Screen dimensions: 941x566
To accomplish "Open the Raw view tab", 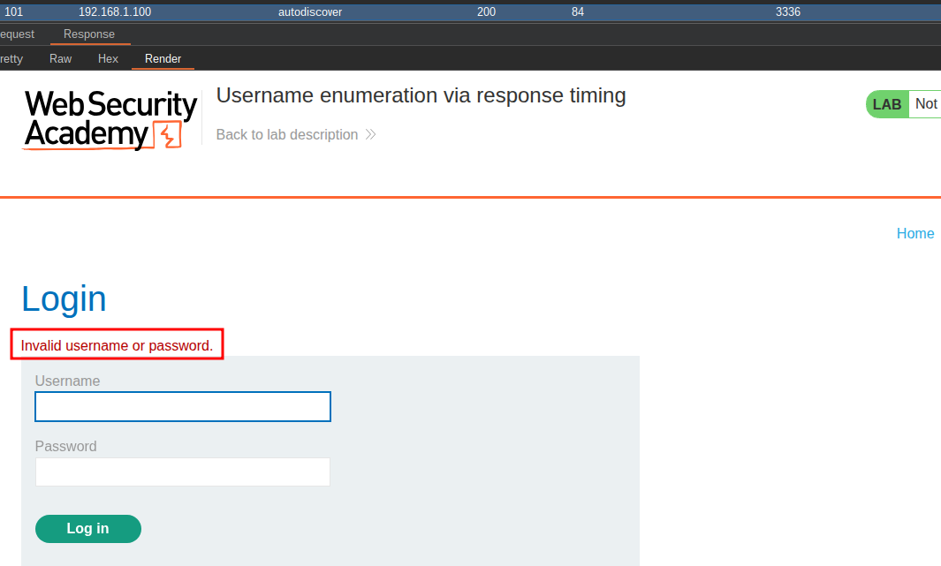I will pyautogui.click(x=61, y=59).
